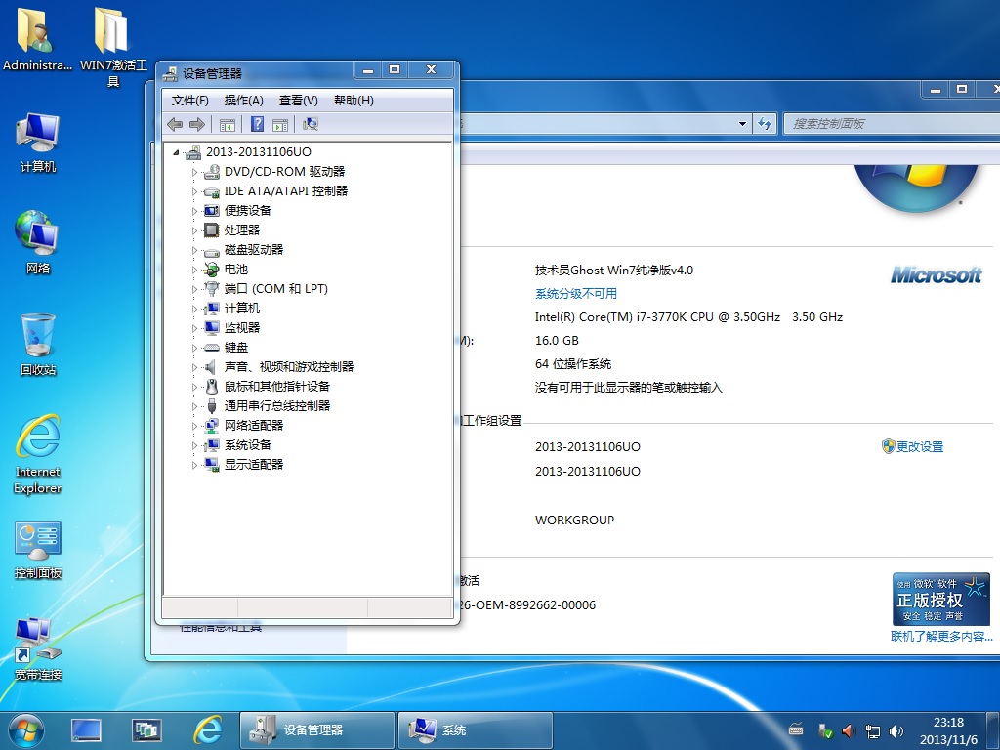Image resolution: width=1000 pixels, height=750 pixels.
Task: Click the 搜索控制面板 search field
Action: click(x=892, y=124)
